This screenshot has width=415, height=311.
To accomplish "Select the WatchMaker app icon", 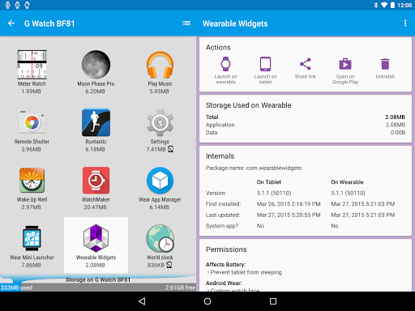I will point(96,180).
